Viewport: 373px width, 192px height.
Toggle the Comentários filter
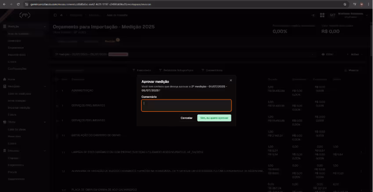coord(212,70)
